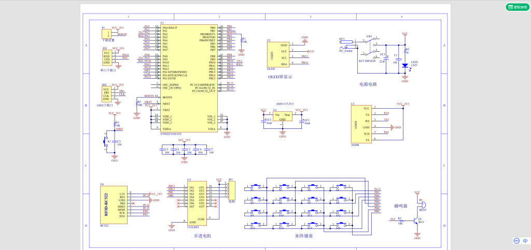531x250 pixels.
Task: Click the 中 input method indicator
Action: coord(525,241)
